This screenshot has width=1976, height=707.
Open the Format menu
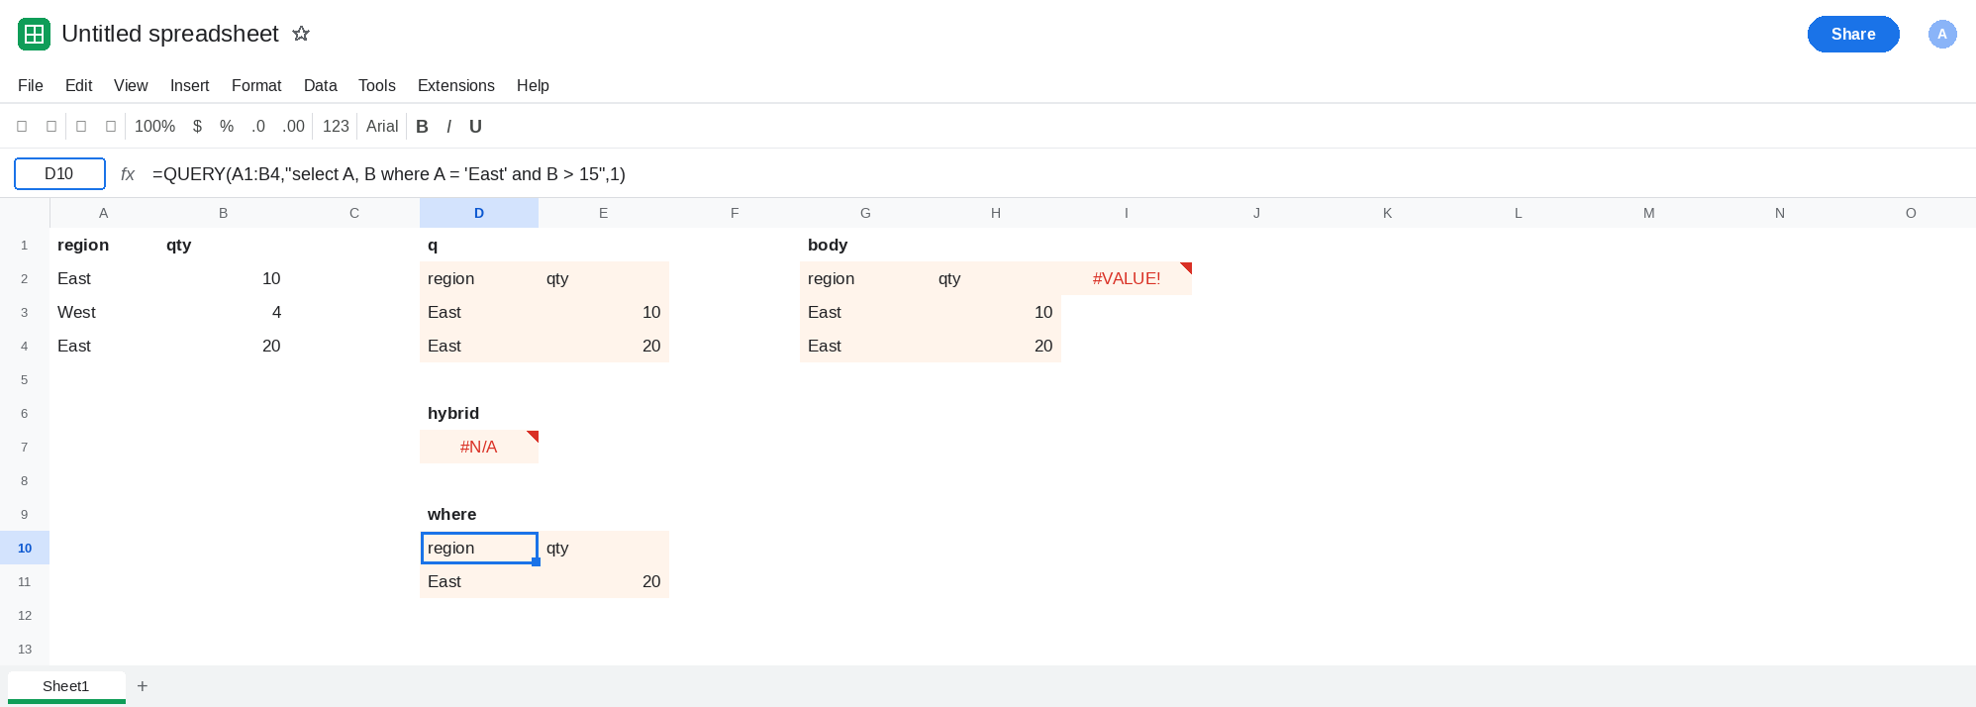[x=256, y=86]
